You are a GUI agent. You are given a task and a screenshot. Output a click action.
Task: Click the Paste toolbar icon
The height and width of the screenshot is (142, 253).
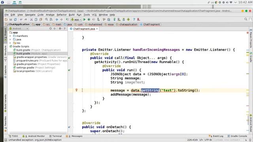coord(41,19)
